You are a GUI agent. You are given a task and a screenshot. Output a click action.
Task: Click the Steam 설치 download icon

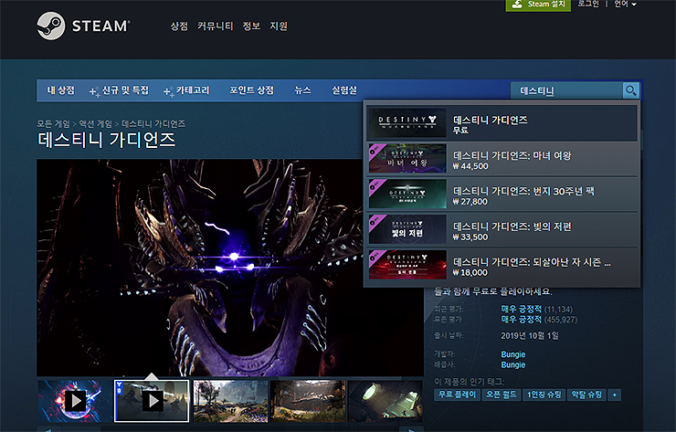(516, 5)
